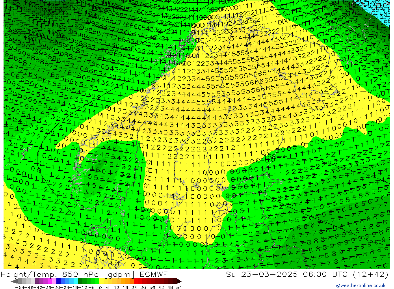Click the '-12' legend scale label

(82, 287)
